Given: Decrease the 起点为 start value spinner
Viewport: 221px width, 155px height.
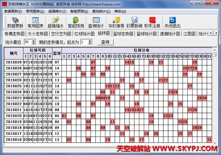Looking at the screenshot, I should point(90,43).
